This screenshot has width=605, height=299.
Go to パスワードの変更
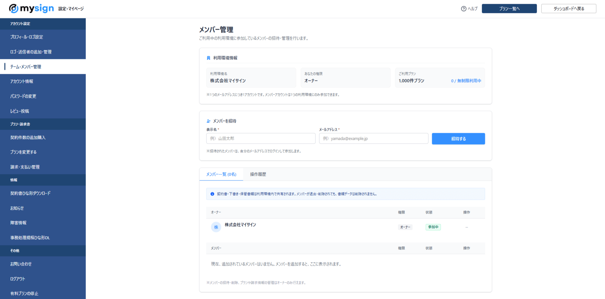pyautogui.click(x=43, y=96)
